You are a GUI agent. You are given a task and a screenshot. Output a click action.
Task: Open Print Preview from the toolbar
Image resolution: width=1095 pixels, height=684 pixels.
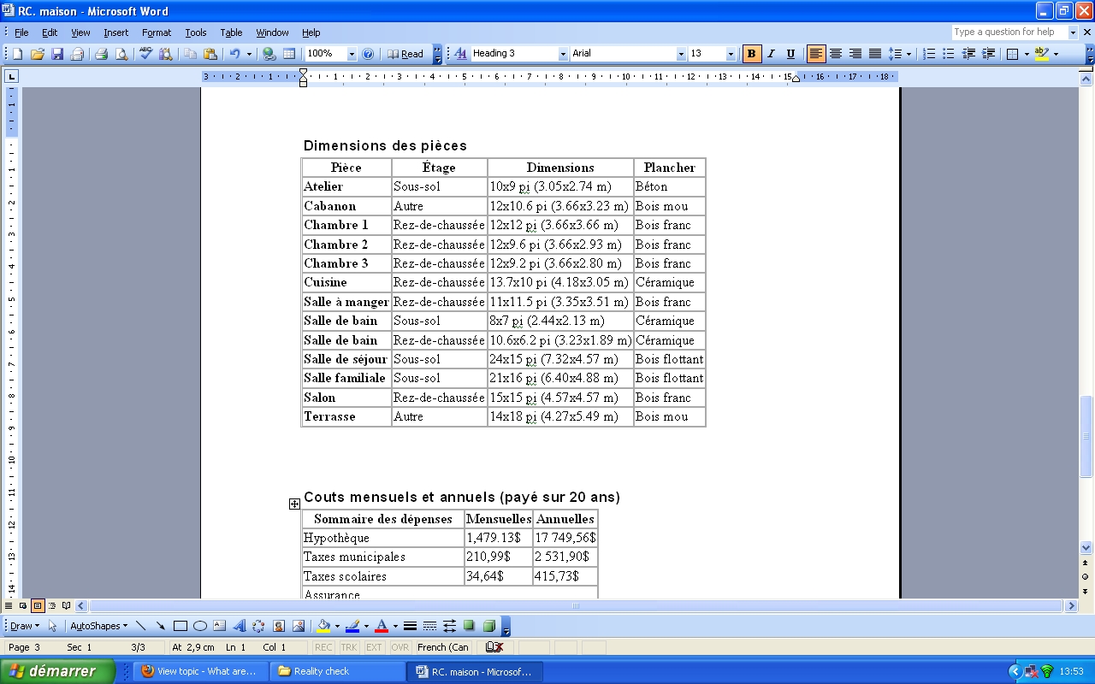pyautogui.click(x=121, y=54)
